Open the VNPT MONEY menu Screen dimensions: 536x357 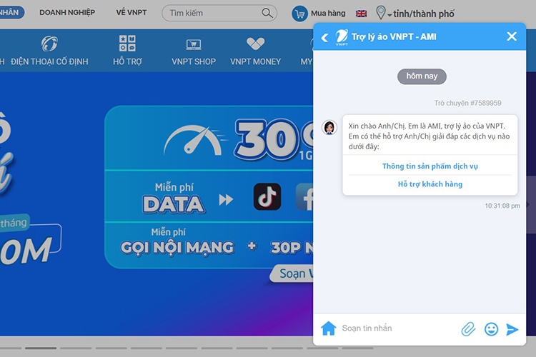[x=255, y=51]
